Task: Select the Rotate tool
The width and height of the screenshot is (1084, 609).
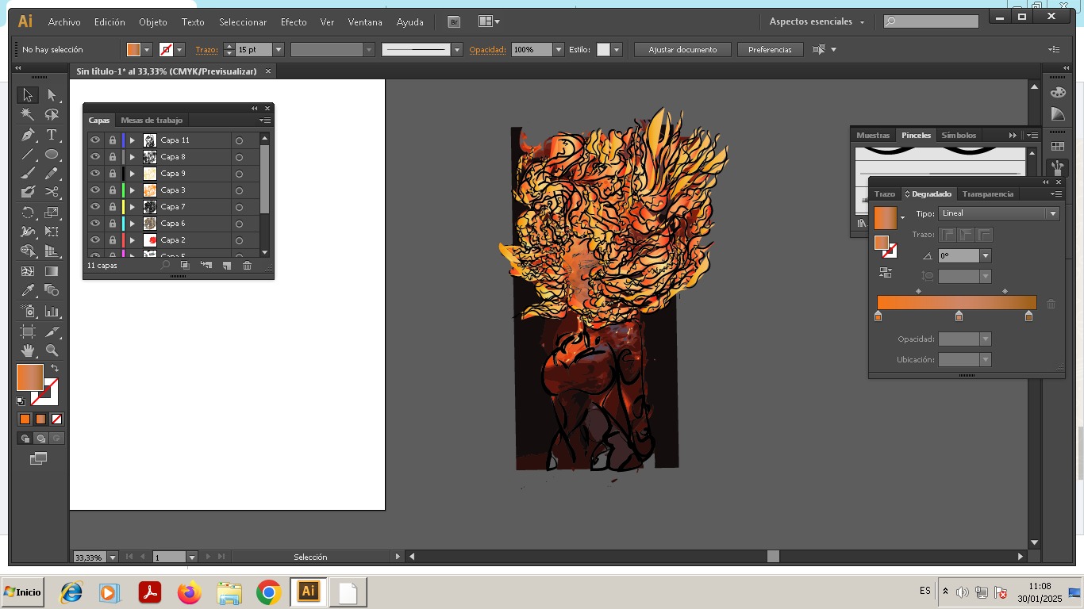Action: [x=28, y=213]
